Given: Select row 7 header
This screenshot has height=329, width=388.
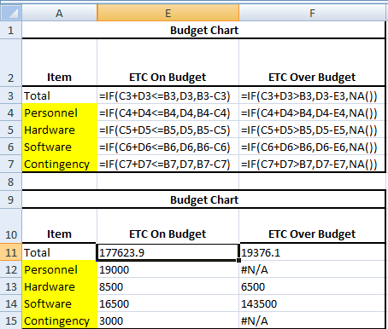Looking at the screenshot, I should pyautogui.click(x=11, y=164).
